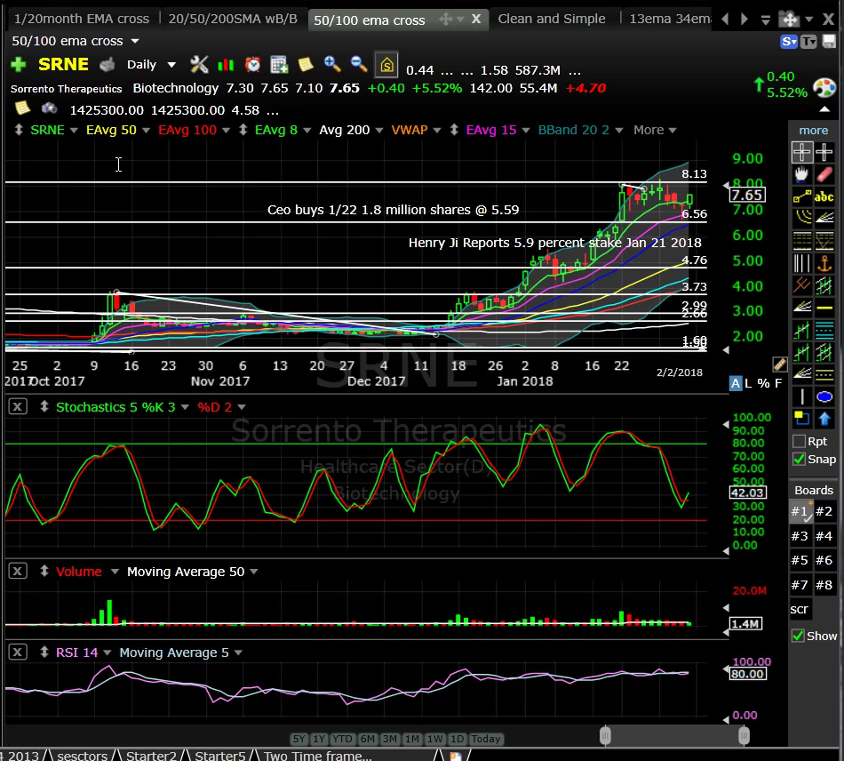
Task: Switch to the 1/20month EMA cross tab
Action: point(82,19)
